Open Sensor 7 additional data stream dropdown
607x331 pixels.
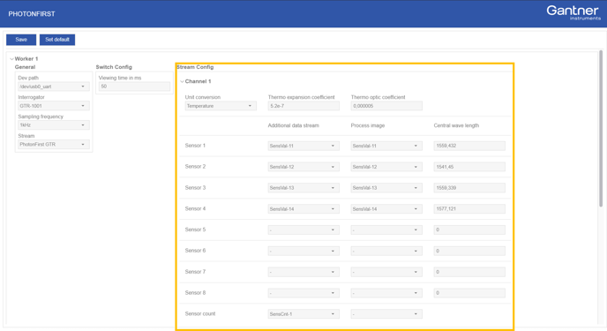tap(303, 272)
